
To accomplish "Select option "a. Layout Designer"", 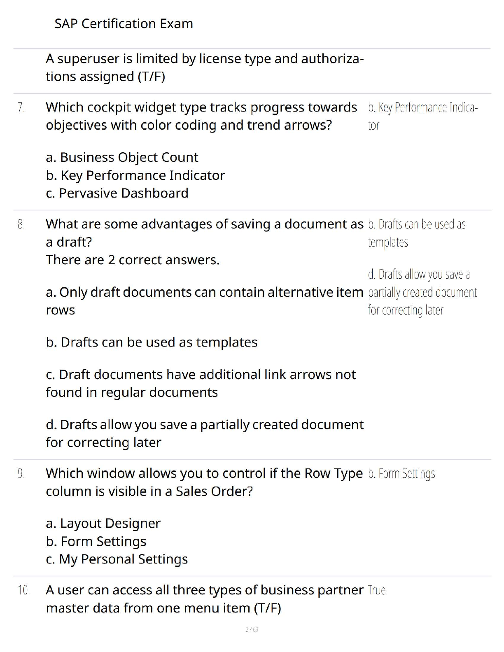I will click(x=103, y=523).
